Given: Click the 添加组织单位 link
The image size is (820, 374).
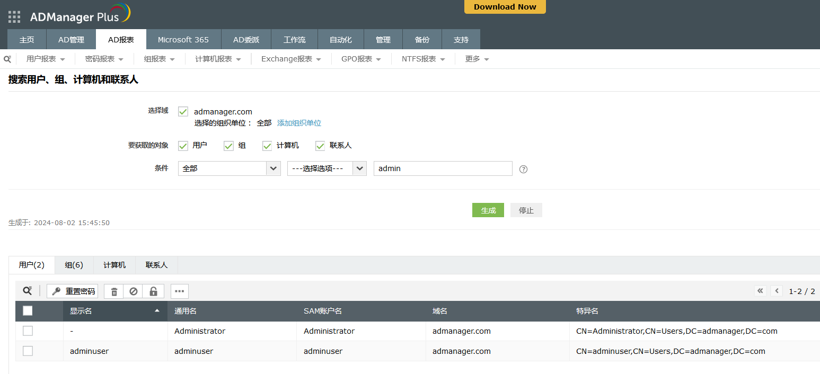Looking at the screenshot, I should click(x=299, y=123).
